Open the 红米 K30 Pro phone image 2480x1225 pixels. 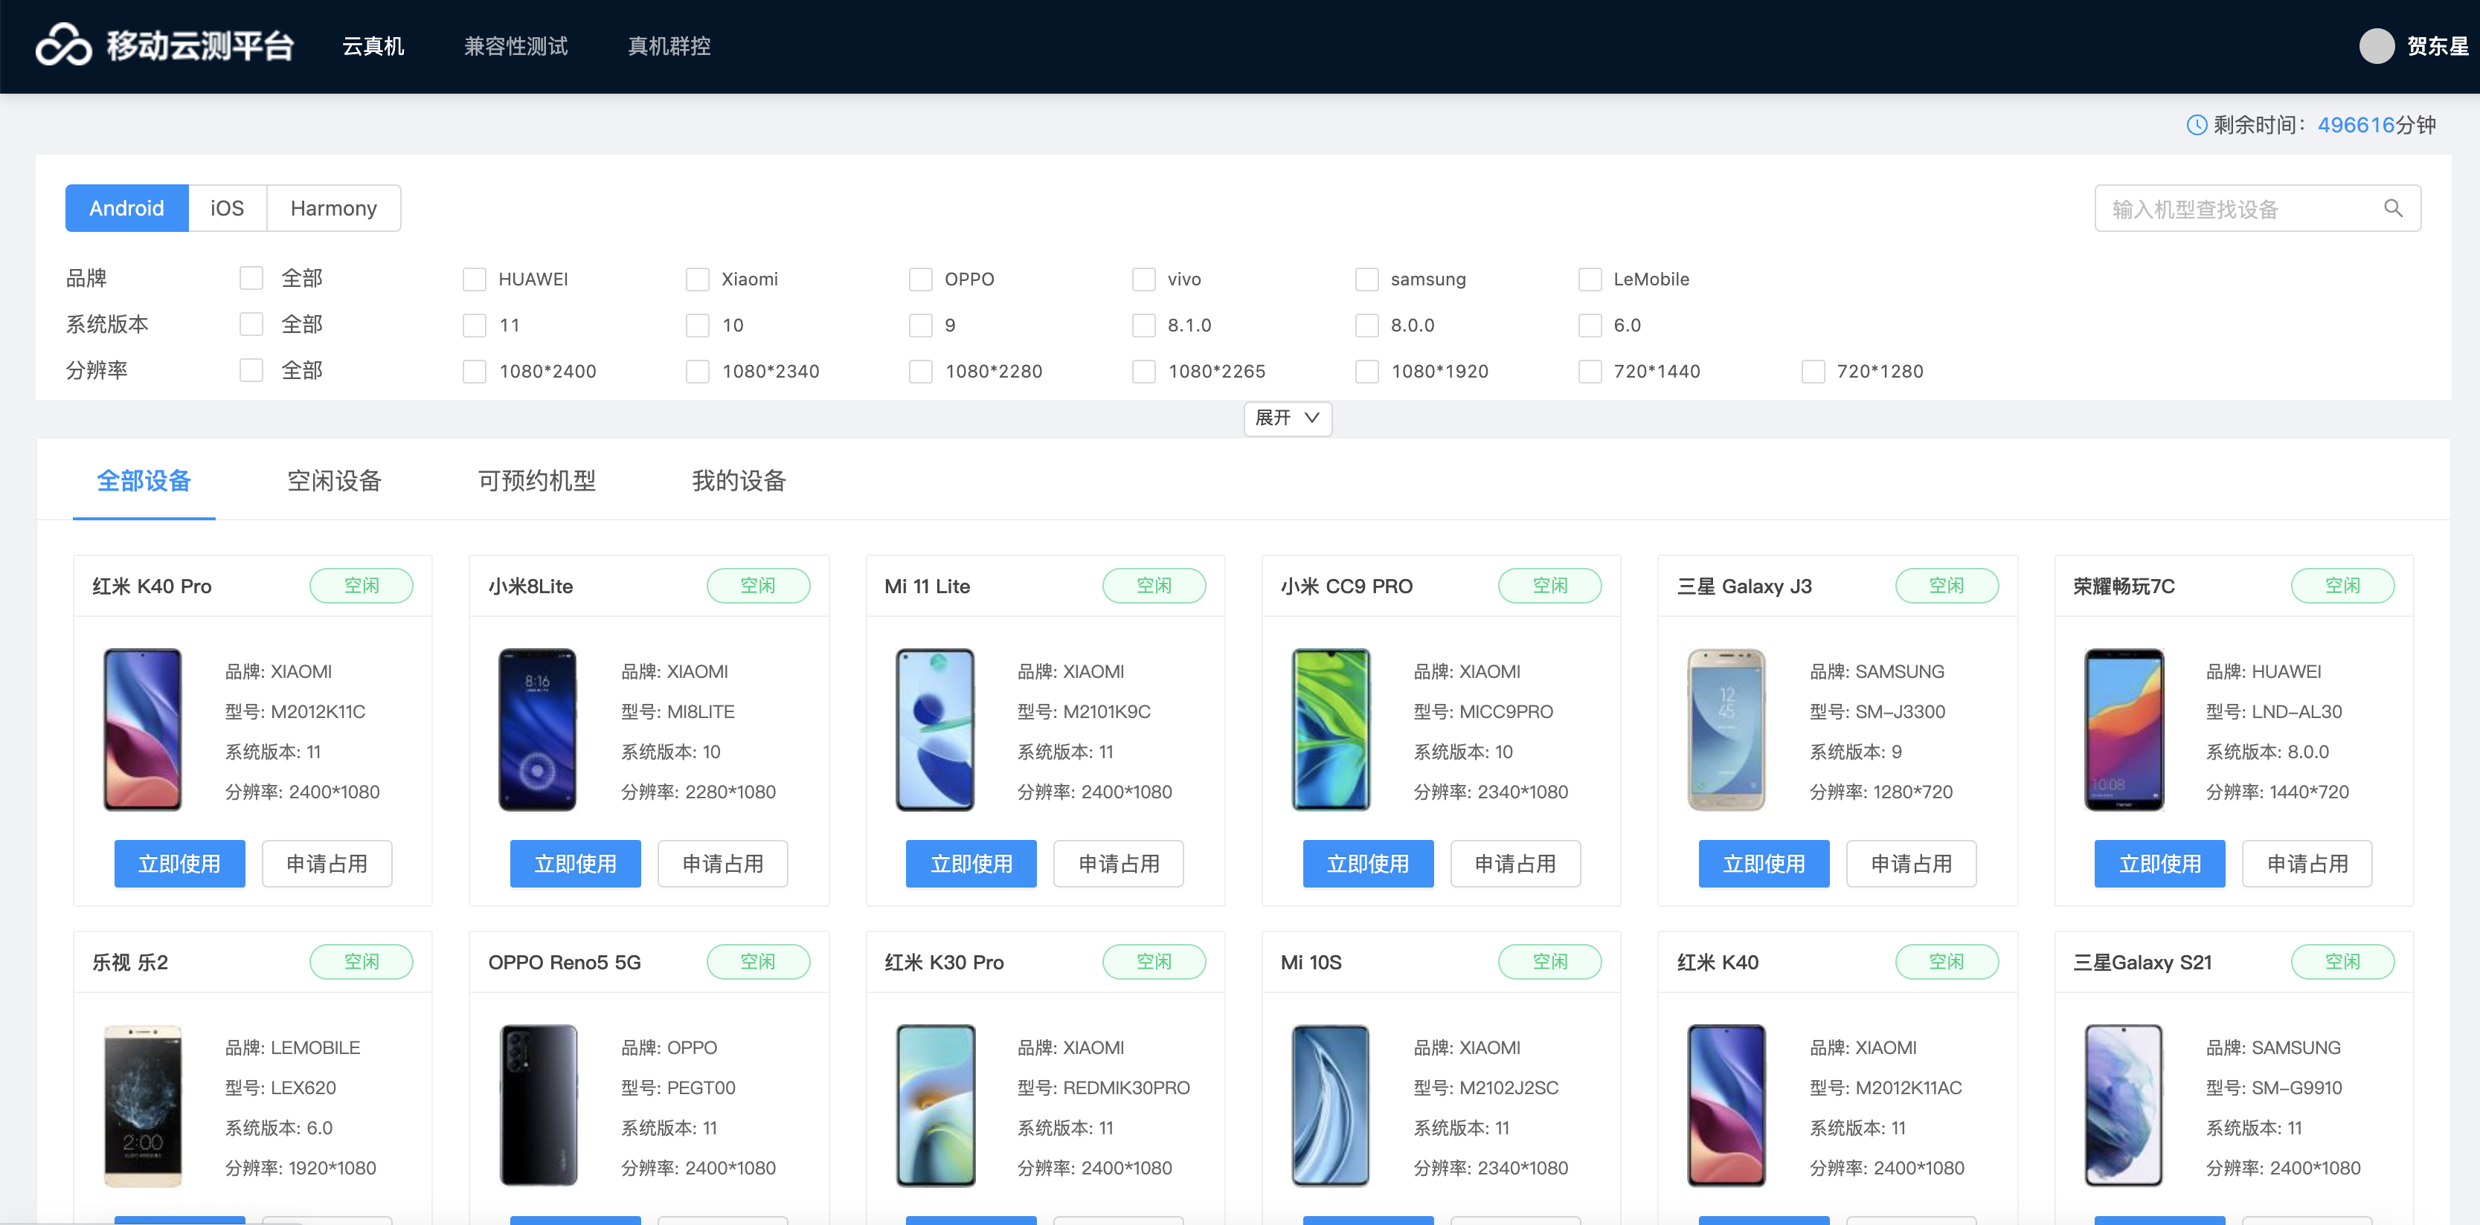(935, 1105)
